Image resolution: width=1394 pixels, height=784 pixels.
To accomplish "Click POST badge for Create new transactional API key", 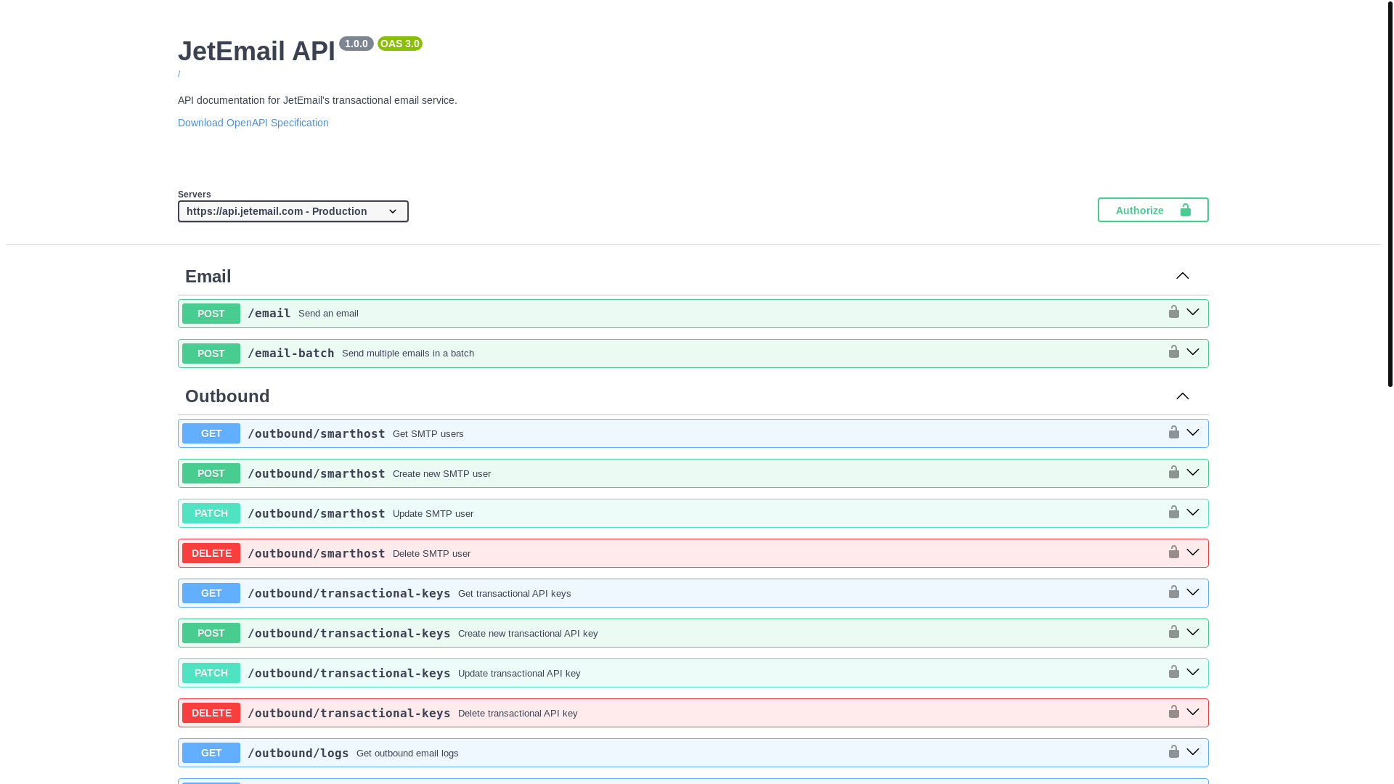I will coord(211,633).
